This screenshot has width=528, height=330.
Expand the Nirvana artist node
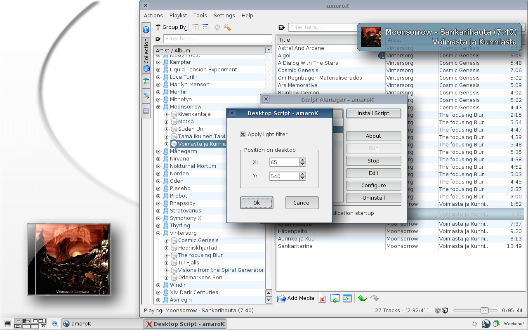pos(158,159)
